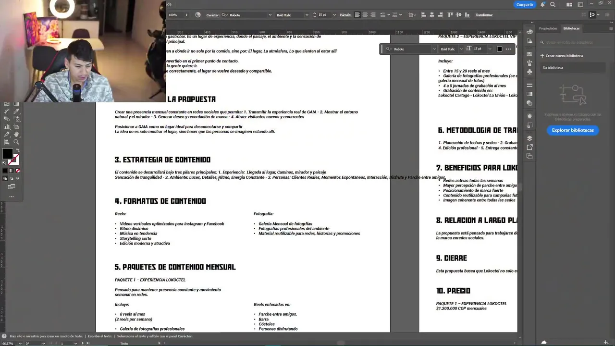Open the Artboards panel icon in dock

pos(529,156)
